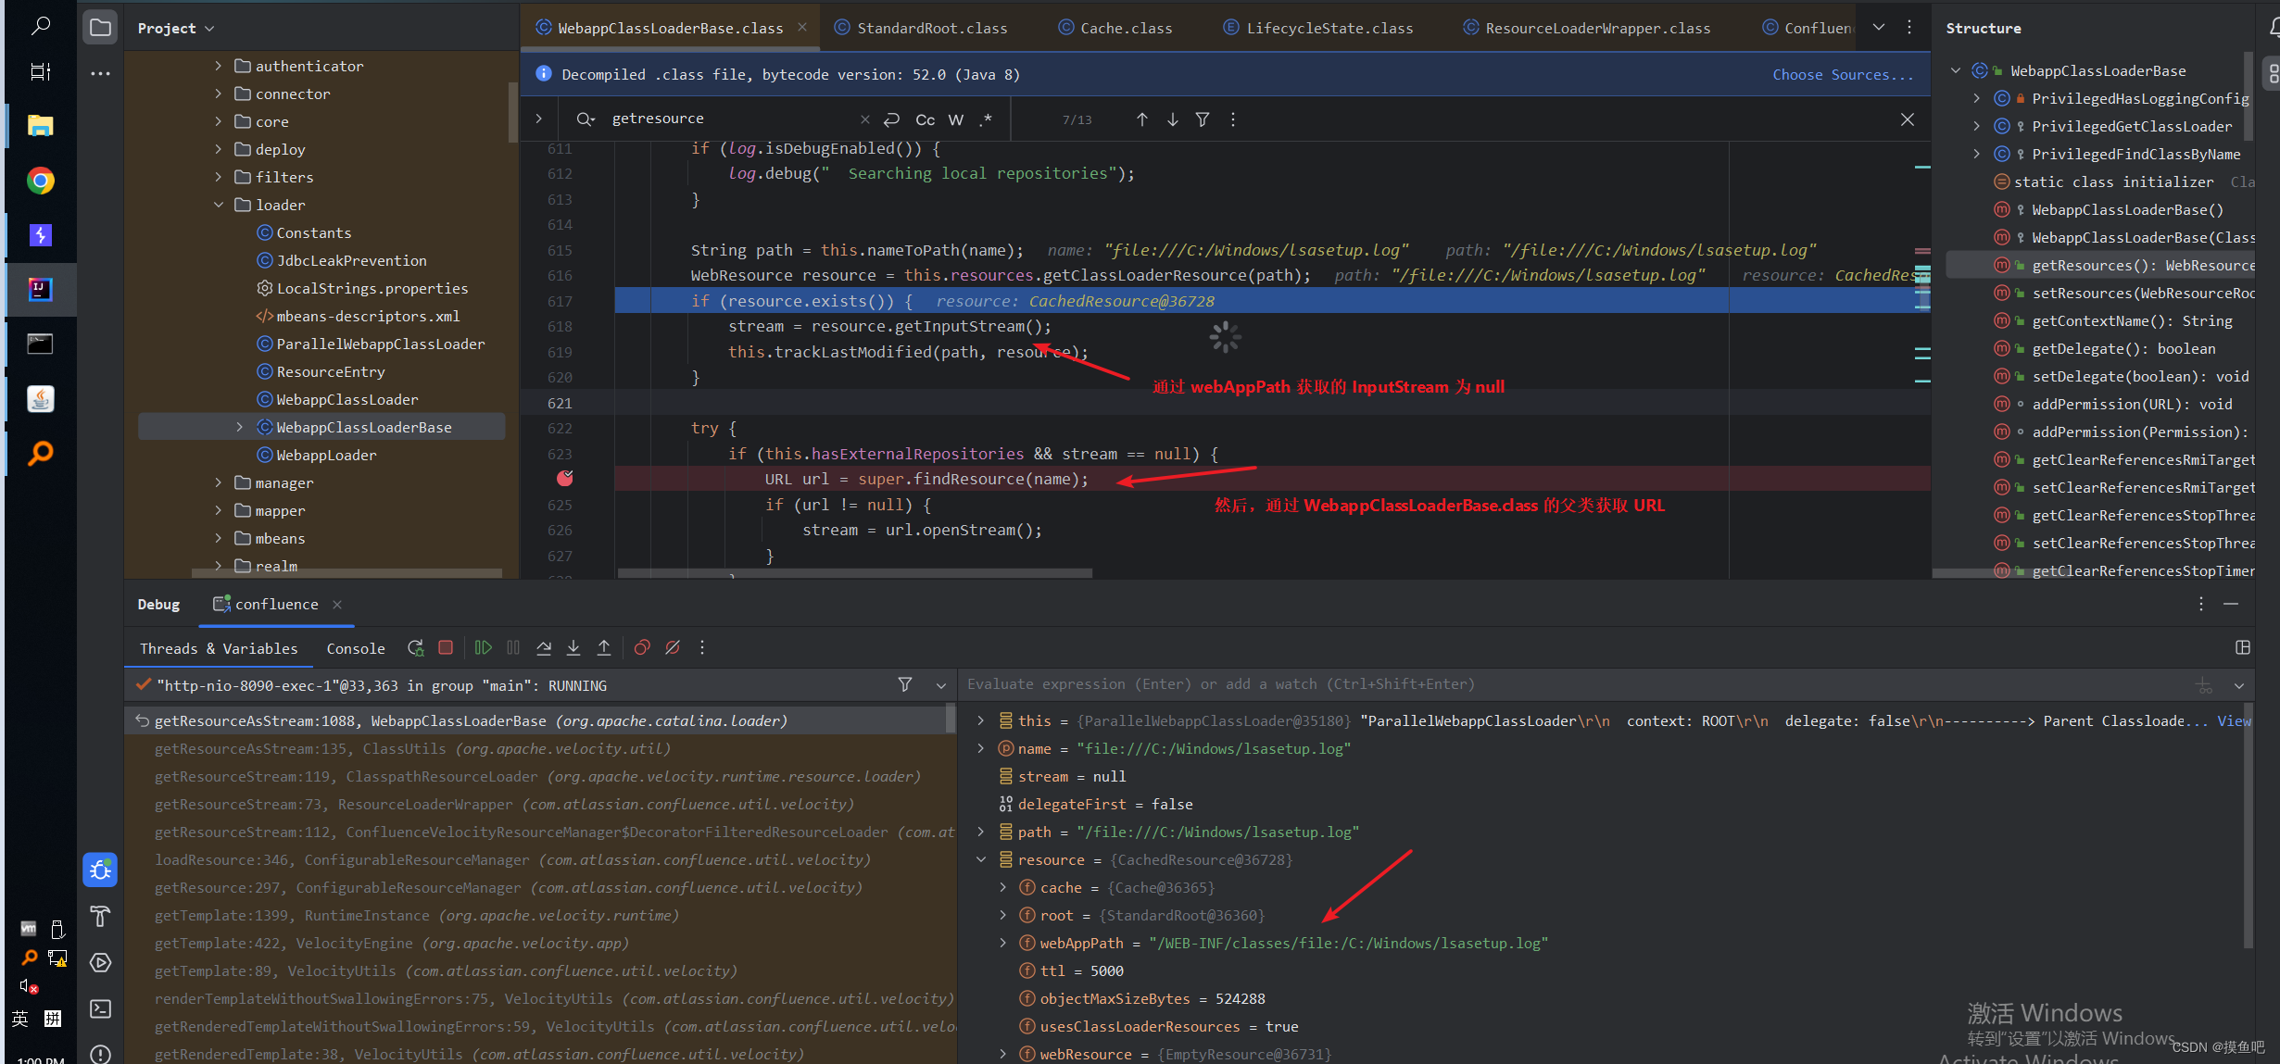Stop the confluence debug session
2280x1064 pixels.
[445, 647]
